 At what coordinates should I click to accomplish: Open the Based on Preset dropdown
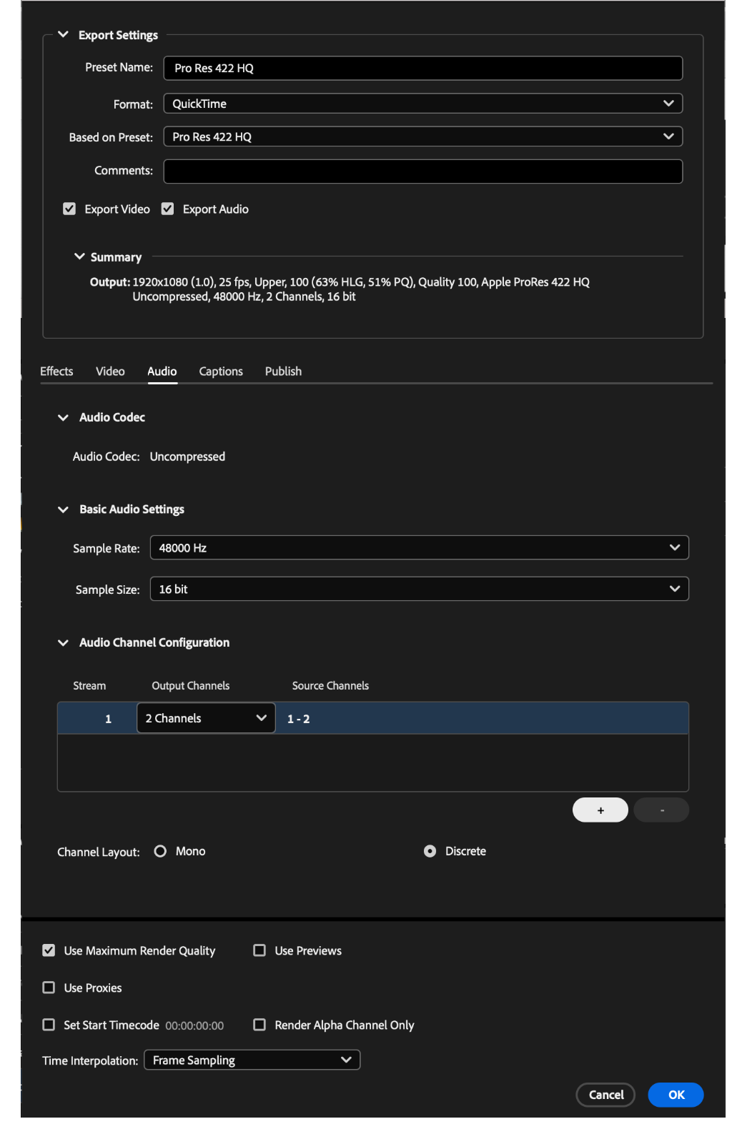pyautogui.click(x=423, y=136)
